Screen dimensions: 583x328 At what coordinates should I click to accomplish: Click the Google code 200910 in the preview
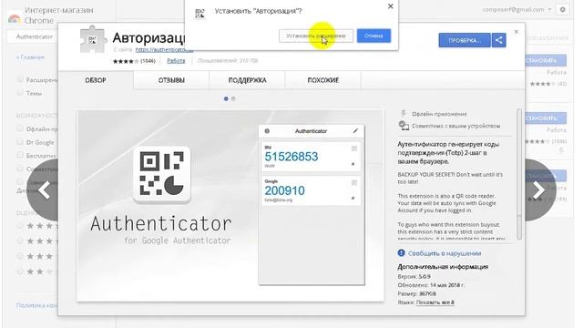[284, 190]
